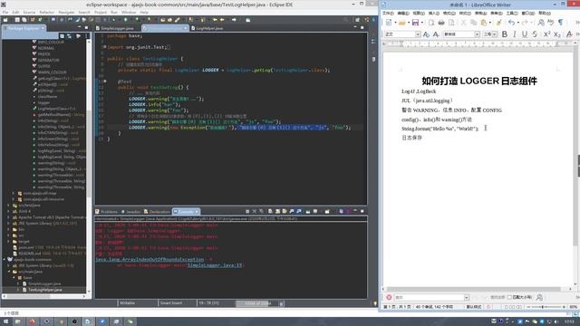This screenshot has width=580, height=326.
Task: Click the New document icon in Writer
Action: click(x=389, y=23)
